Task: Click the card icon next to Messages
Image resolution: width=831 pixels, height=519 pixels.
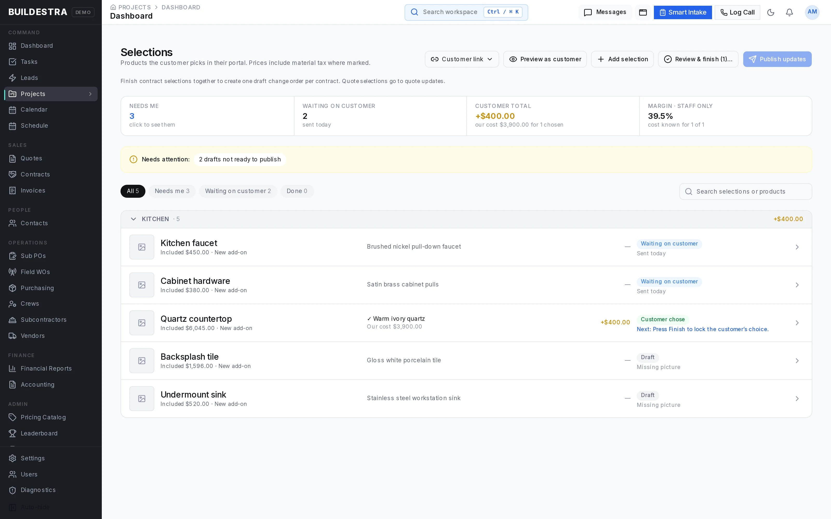Action: 643,12
